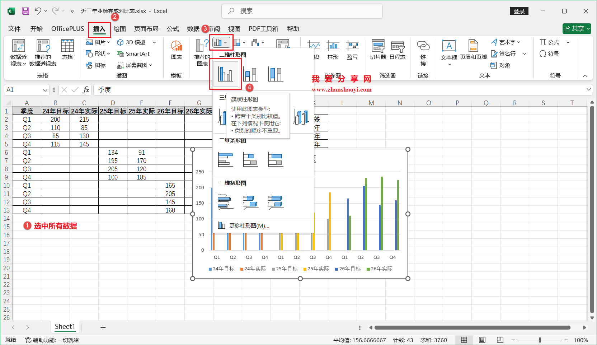Insert a 盈亏 win/loss sparkline
The width and height of the screenshot is (597, 345).
coord(352,50)
